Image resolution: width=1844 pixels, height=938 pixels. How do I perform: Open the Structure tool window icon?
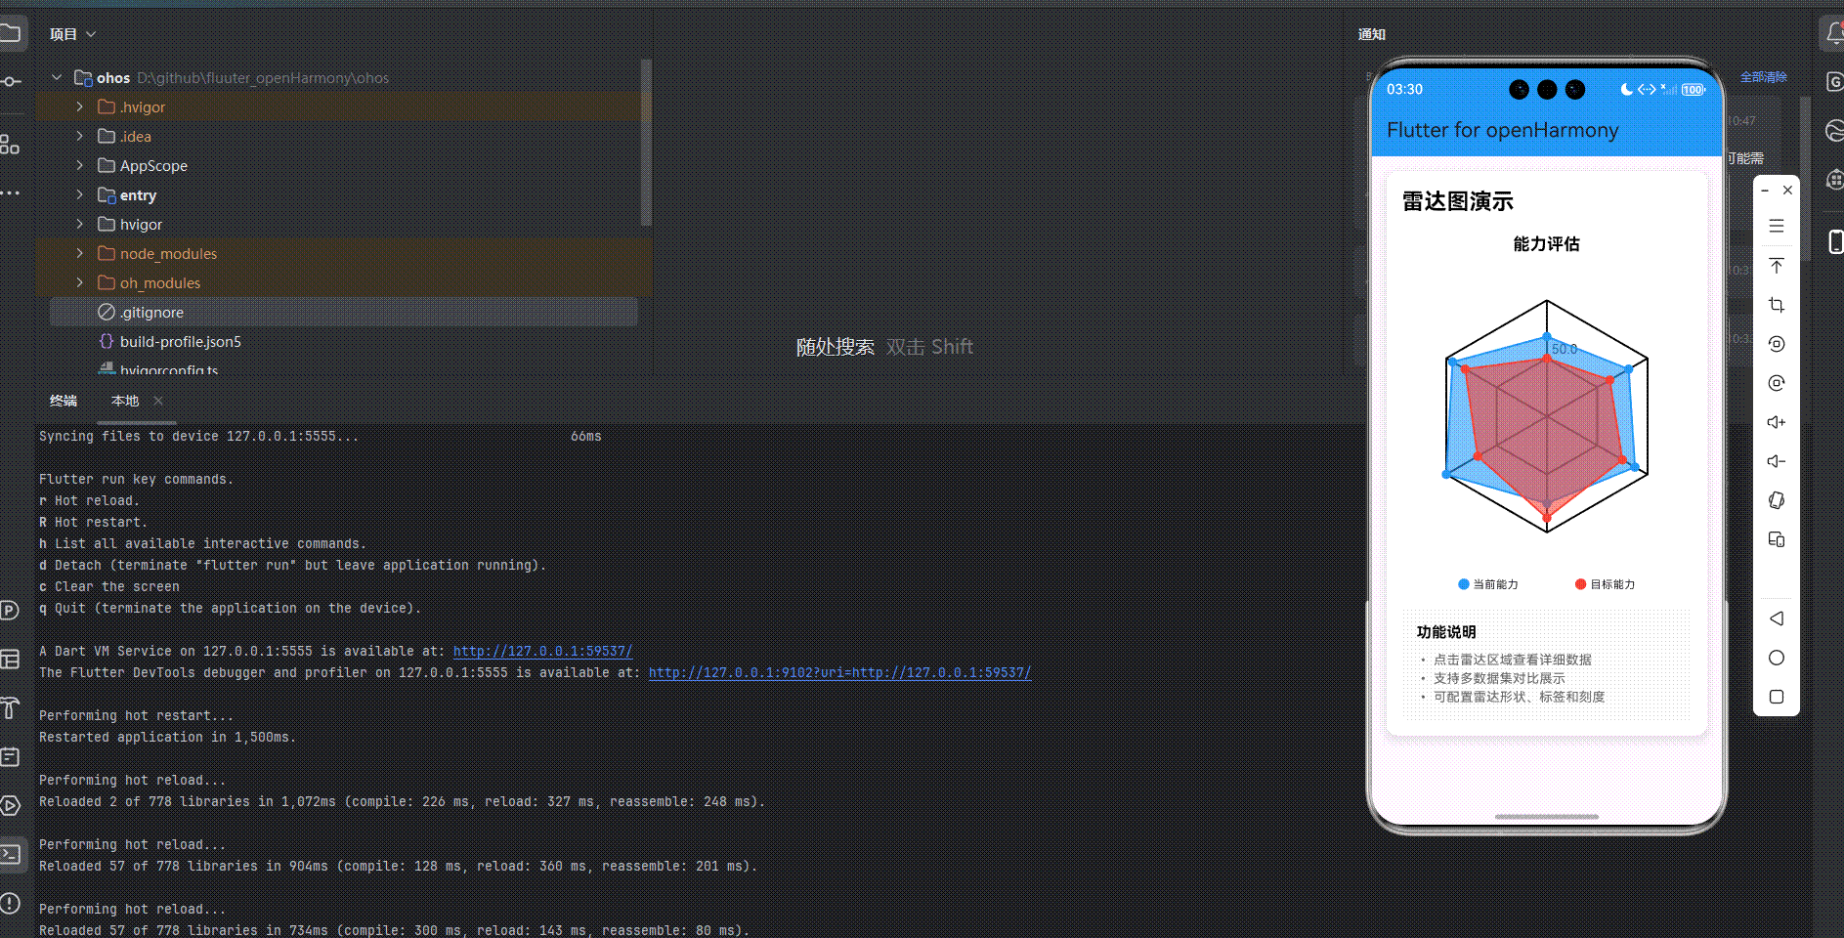click(10, 145)
